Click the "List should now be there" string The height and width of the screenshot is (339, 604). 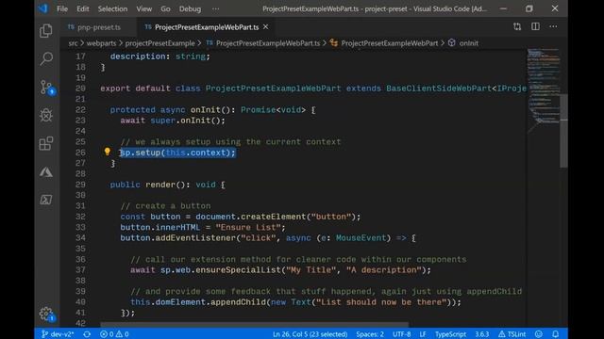(381, 302)
